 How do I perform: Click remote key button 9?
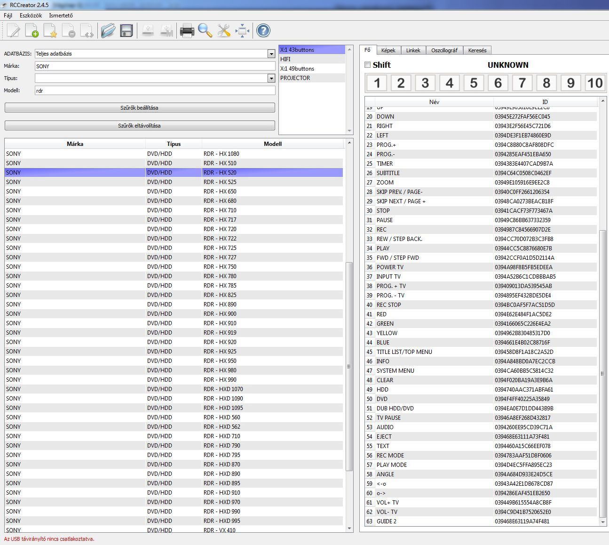[570, 83]
